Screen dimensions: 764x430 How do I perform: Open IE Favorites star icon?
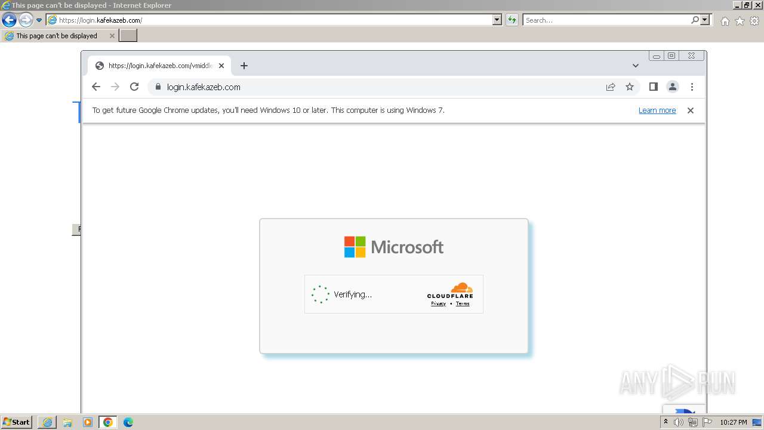pyautogui.click(x=740, y=21)
